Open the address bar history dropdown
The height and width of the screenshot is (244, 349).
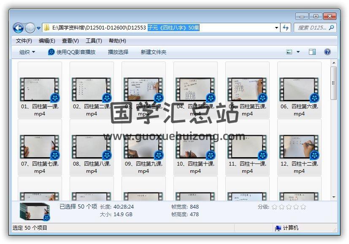[x=277, y=28]
